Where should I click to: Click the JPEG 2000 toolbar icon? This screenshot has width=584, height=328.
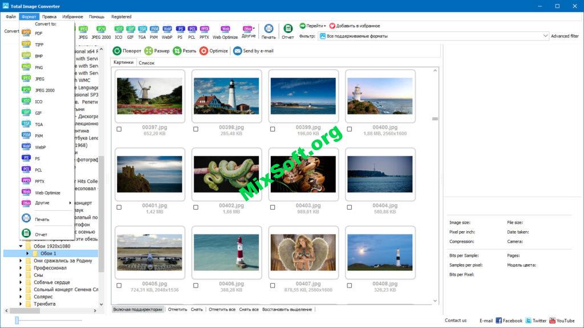[x=101, y=32]
